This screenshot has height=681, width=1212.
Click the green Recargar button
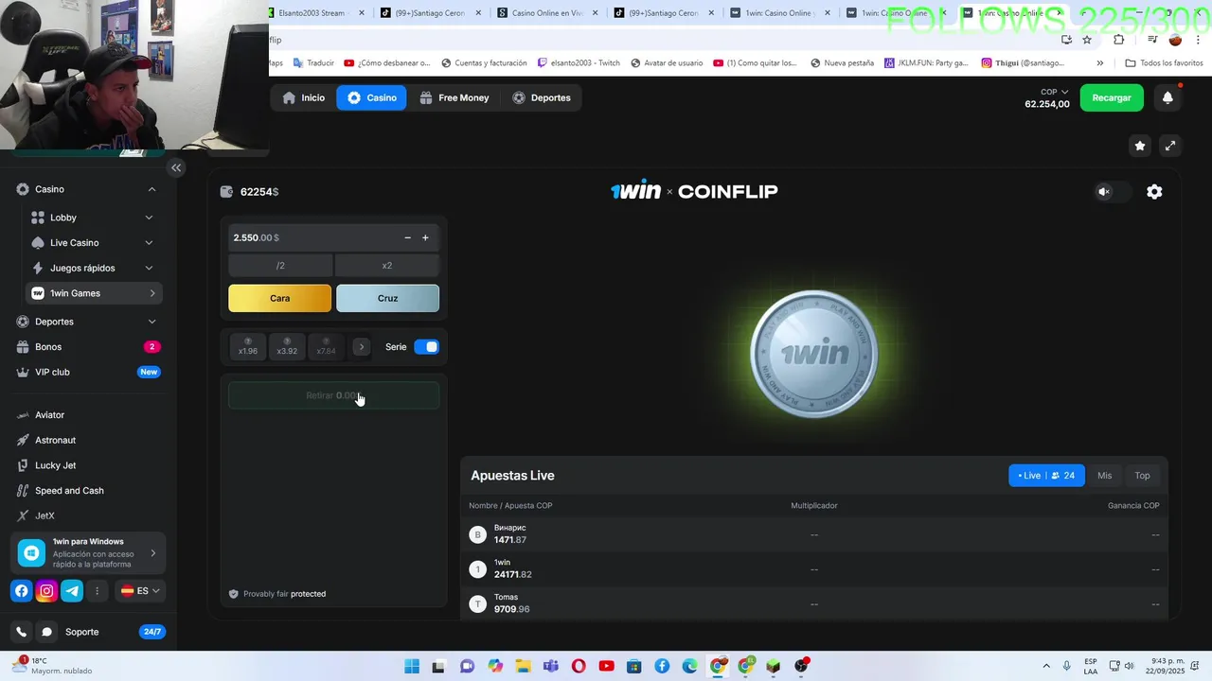1112,97
